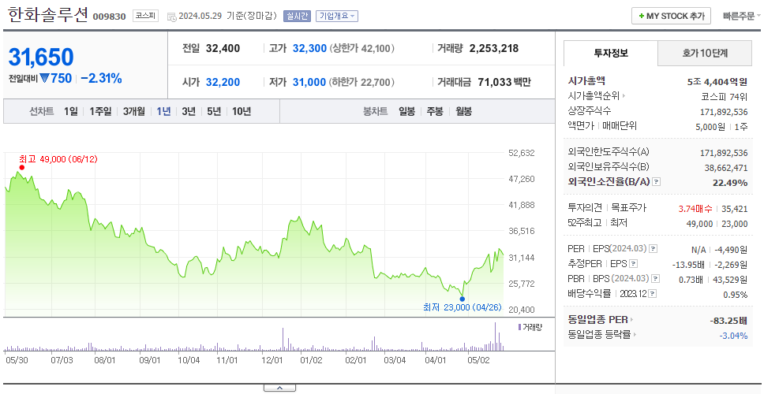The height and width of the screenshot is (394, 764).
Task: Show the 일봉 daily candle chart
Action: point(406,111)
